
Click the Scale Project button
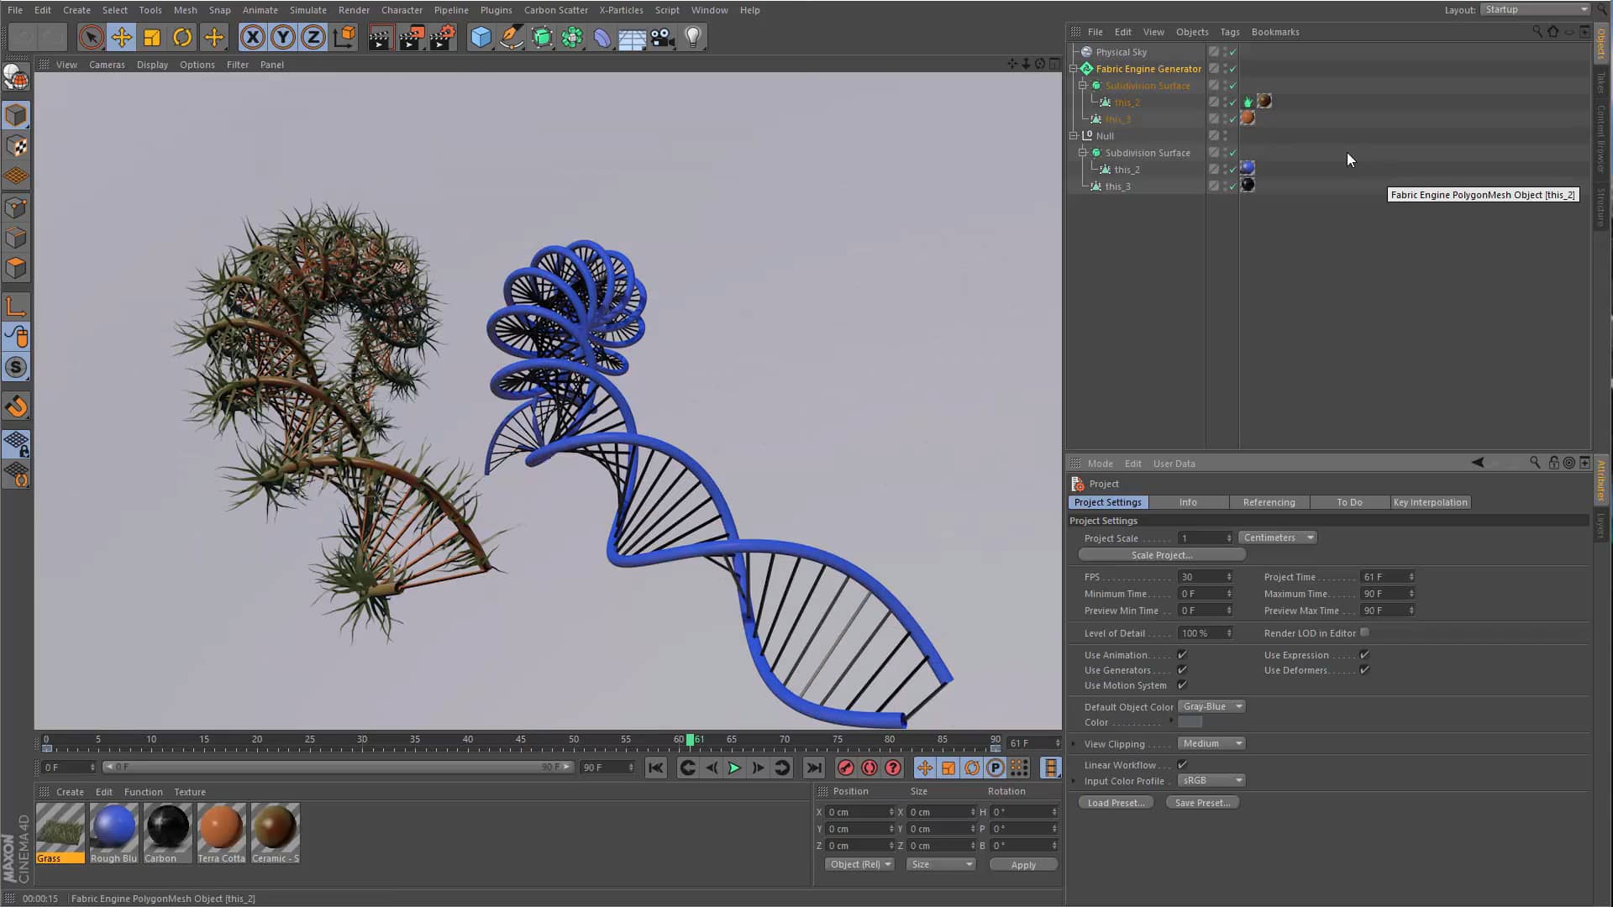[x=1161, y=554]
